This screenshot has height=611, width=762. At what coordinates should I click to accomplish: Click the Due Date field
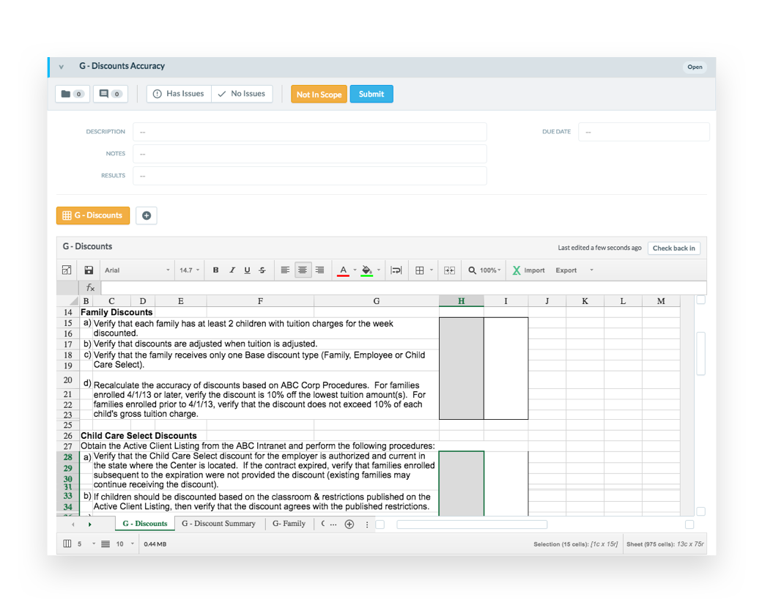[x=643, y=132]
